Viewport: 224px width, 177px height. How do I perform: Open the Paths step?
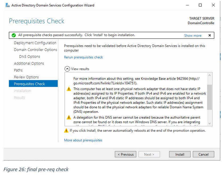coord(18,70)
